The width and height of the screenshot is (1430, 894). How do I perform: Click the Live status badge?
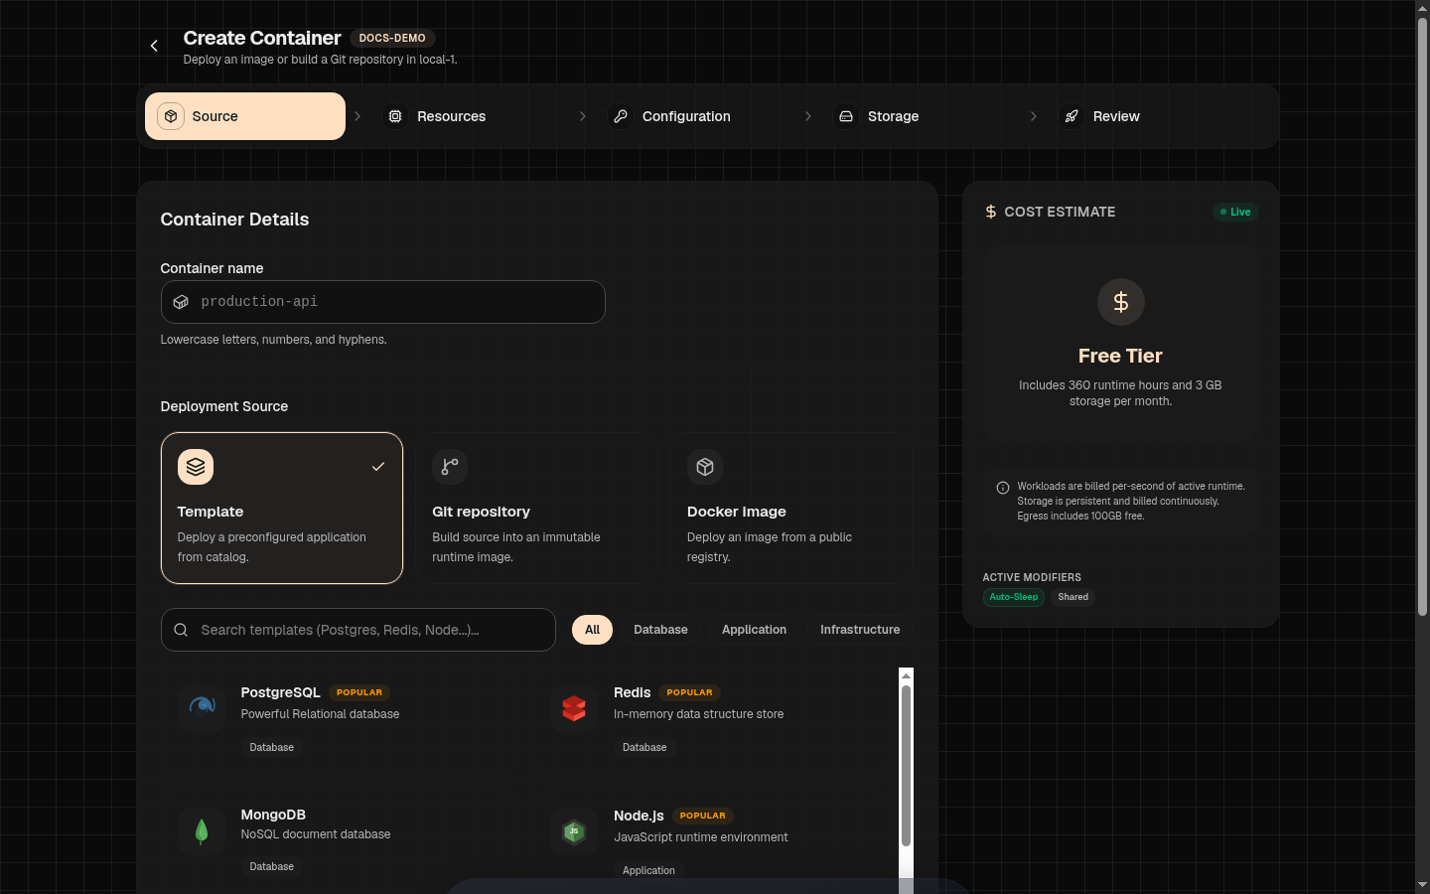coord(1235,212)
